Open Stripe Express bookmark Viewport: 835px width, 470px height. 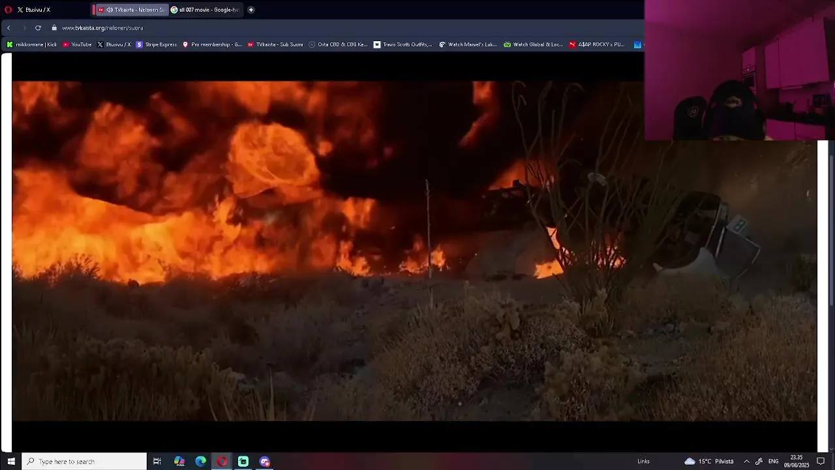(x=156, y=44)
